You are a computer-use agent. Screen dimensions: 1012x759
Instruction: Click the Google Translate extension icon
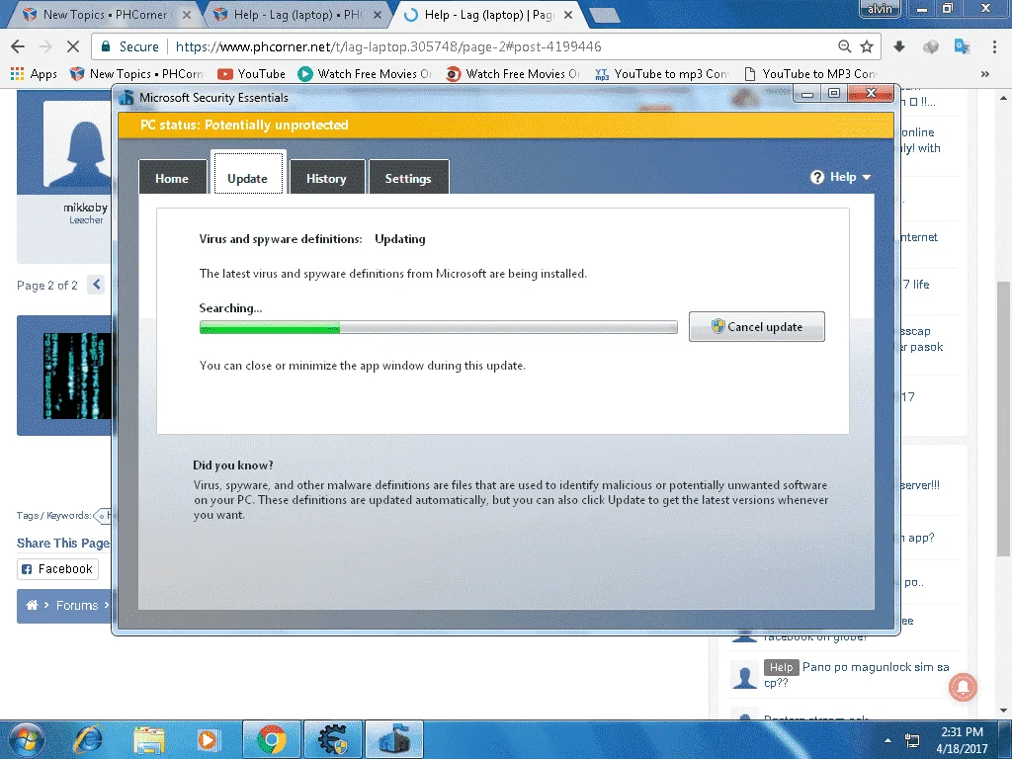[x=962, y=46]
